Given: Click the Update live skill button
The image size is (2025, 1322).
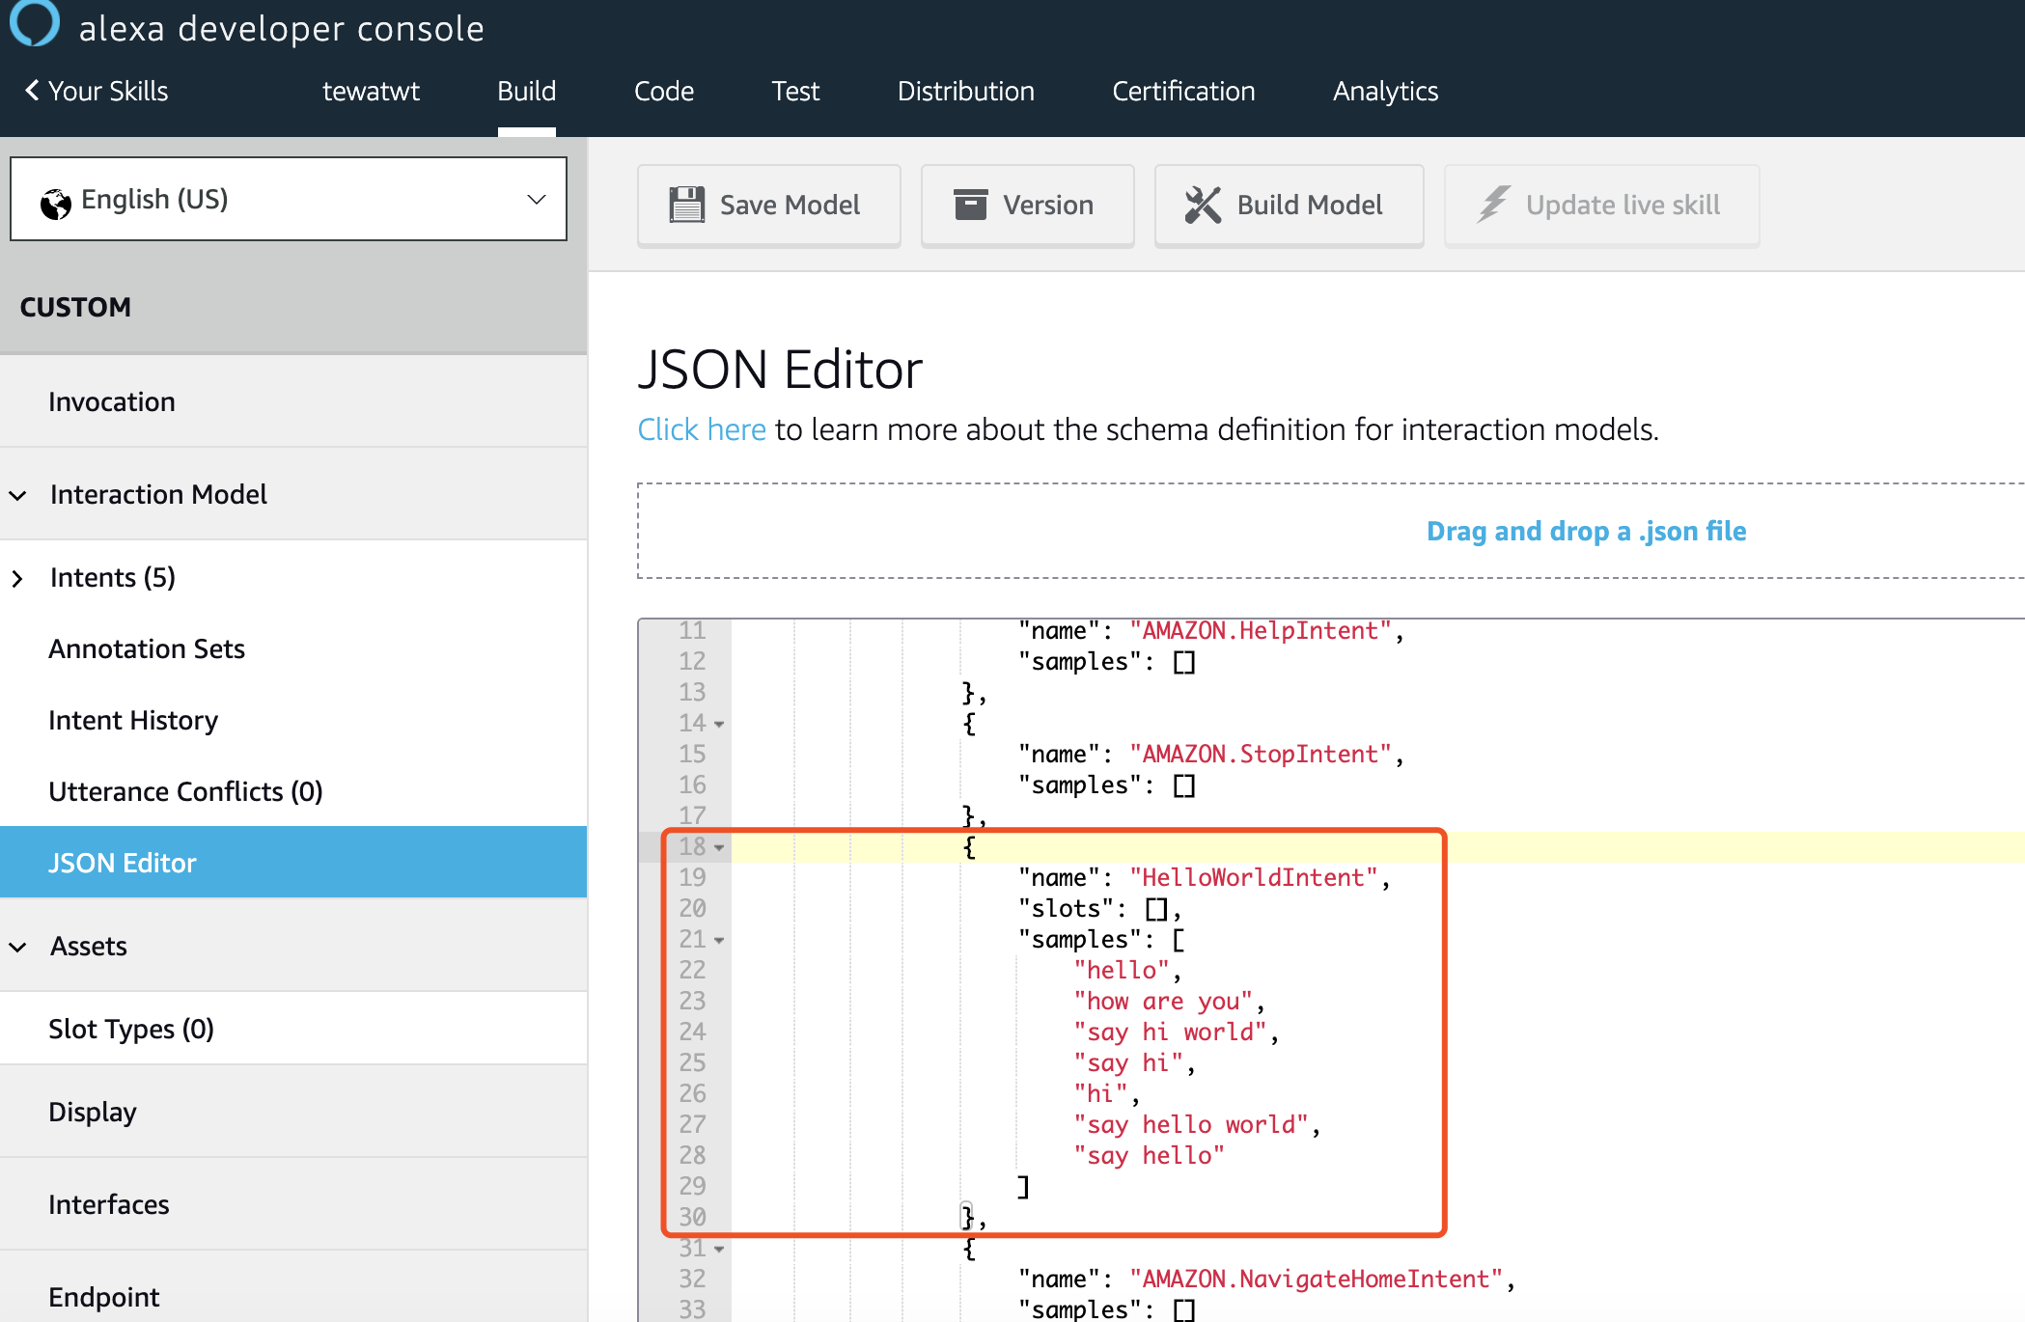Looking at the screenshot, I should [1601, 205].
